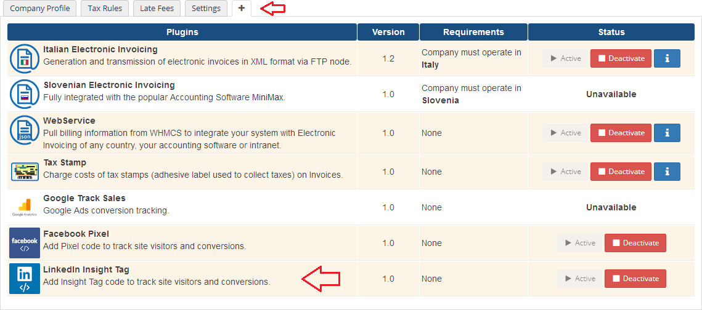Screen dimensions: 702x310
Task: Deactivate Italian Electronic Invoicing plugin
Action: click(x=621, y=58)
